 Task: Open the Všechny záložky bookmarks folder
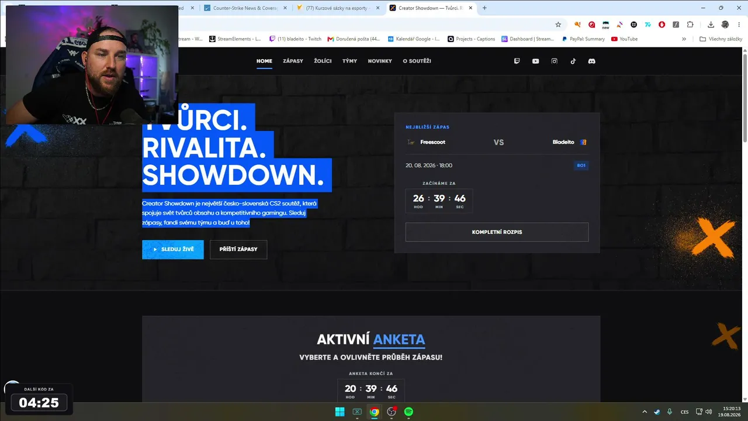pyautogui.click(x=721, y=39)
